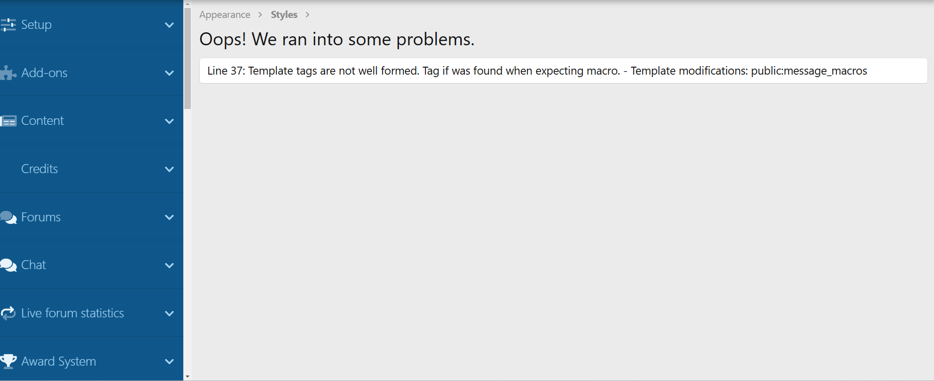Viewport: 934px width, 381px height.
Task: Open the Styles breadcrumb link
Action: point(284,15)
